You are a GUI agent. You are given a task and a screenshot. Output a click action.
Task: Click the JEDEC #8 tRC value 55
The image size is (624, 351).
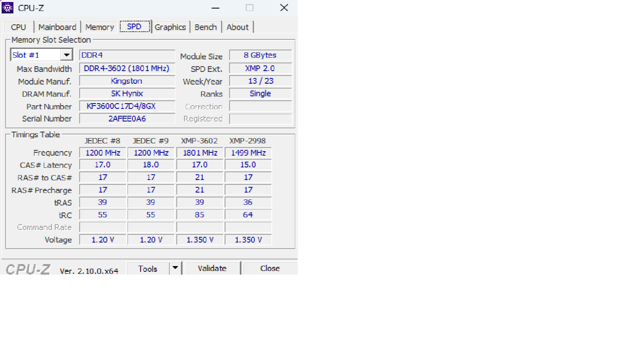click(103, 215)
